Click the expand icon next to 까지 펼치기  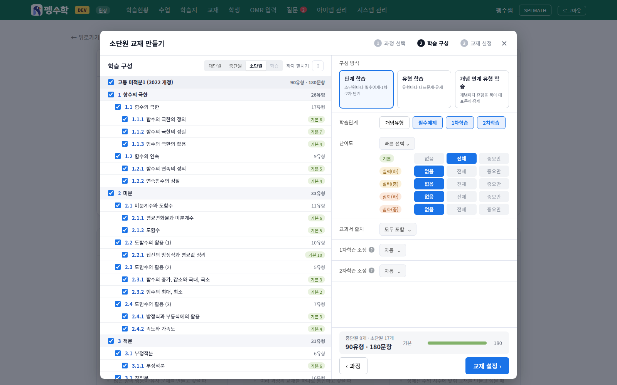pos(318,66)
